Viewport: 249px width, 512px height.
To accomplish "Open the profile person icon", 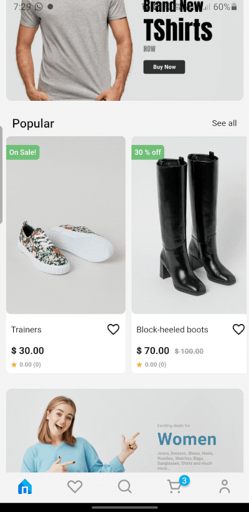I will coord(225,486).
